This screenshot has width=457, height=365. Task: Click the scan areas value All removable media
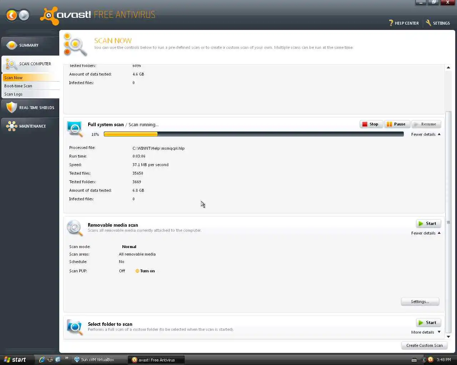coord(137,254)
